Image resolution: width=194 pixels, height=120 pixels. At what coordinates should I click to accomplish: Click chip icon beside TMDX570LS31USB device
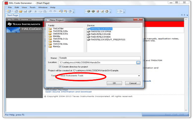89,34
